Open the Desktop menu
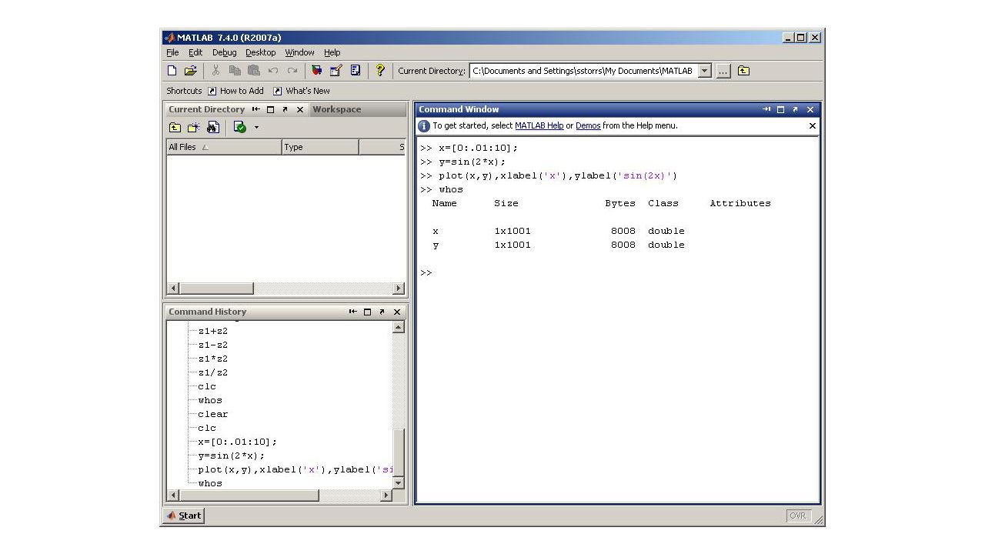This screenshot has width=985, height=554. click(261, 52)
